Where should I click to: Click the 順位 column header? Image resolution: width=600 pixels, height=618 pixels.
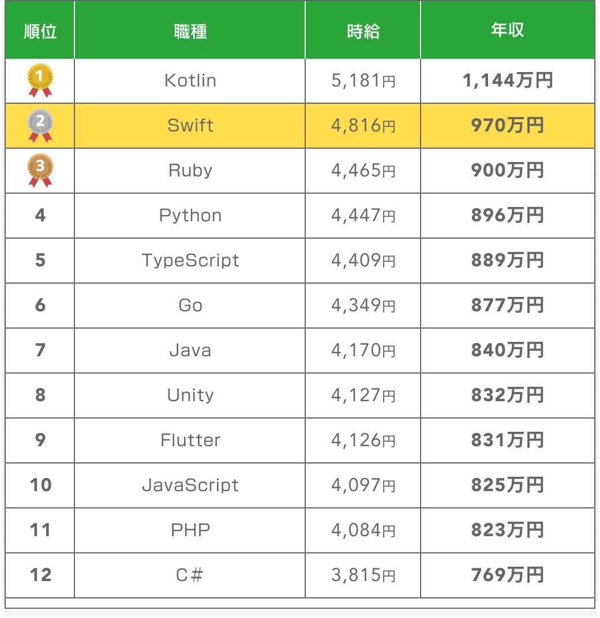coord(40,31)
